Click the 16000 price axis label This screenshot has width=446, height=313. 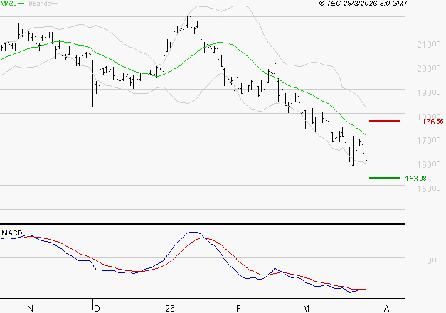[x=429, y=164]
